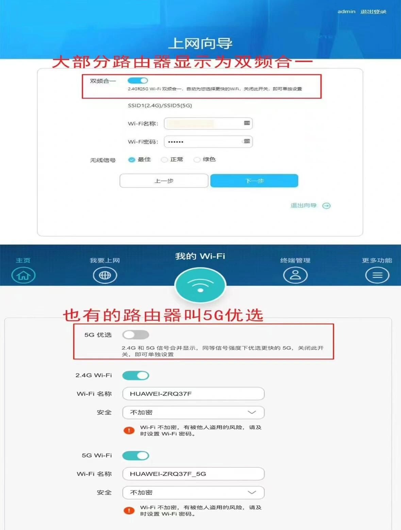This screenshot has height=530, width=401.
Task: Click show-password icon in Wi-Fi密码 field
Action: coord(247,141)
